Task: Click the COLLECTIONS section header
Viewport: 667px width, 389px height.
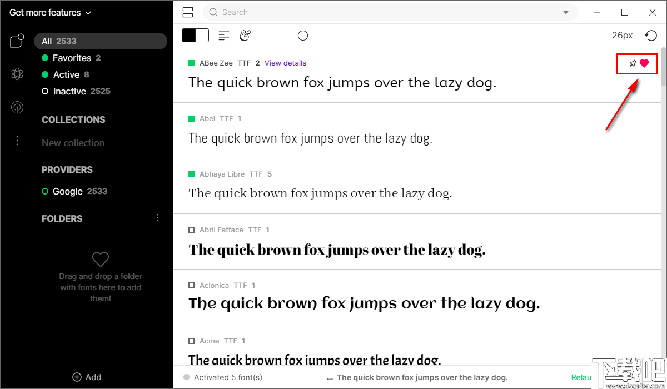Action: click(73, 119)
